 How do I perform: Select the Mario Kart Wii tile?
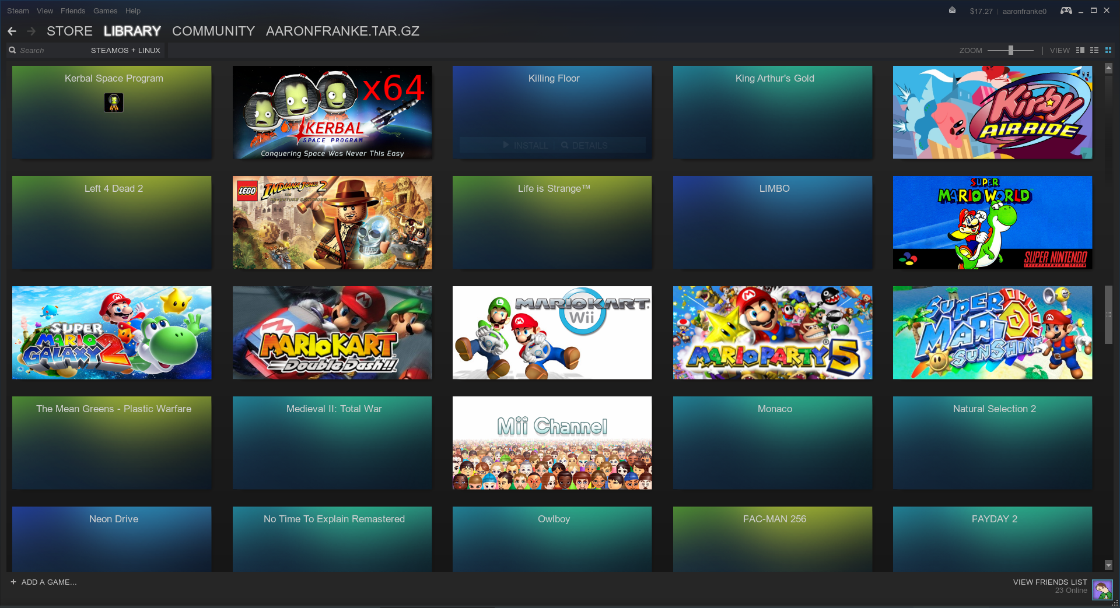coord(552,332)
